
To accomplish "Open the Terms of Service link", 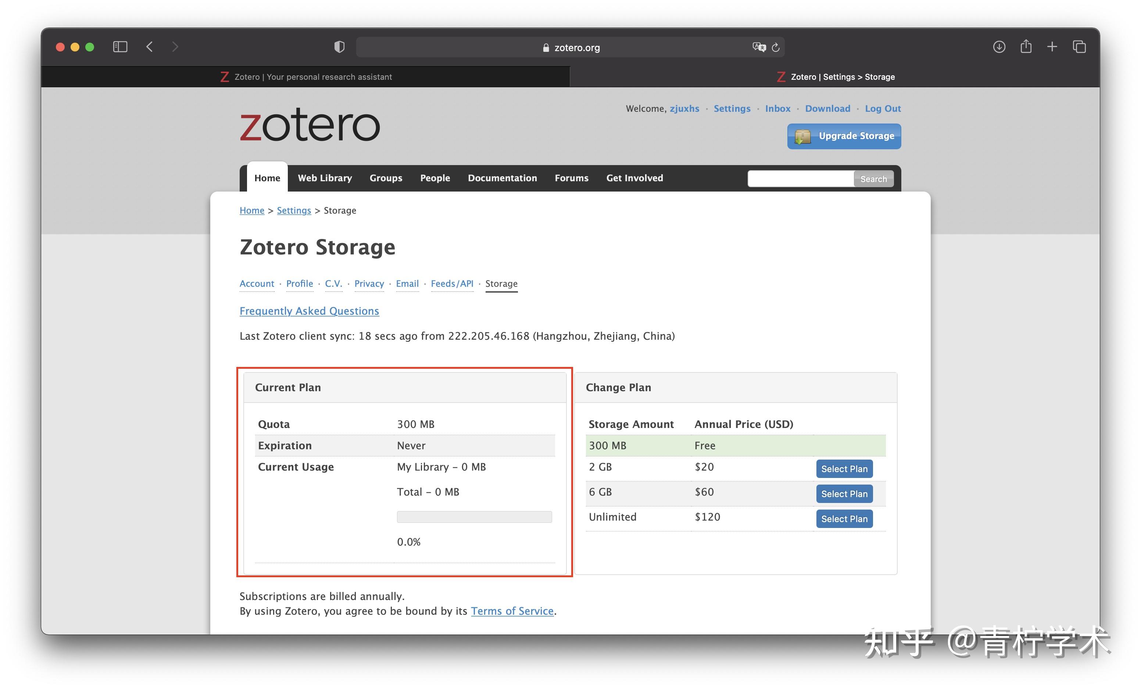I will pos(512,611).
